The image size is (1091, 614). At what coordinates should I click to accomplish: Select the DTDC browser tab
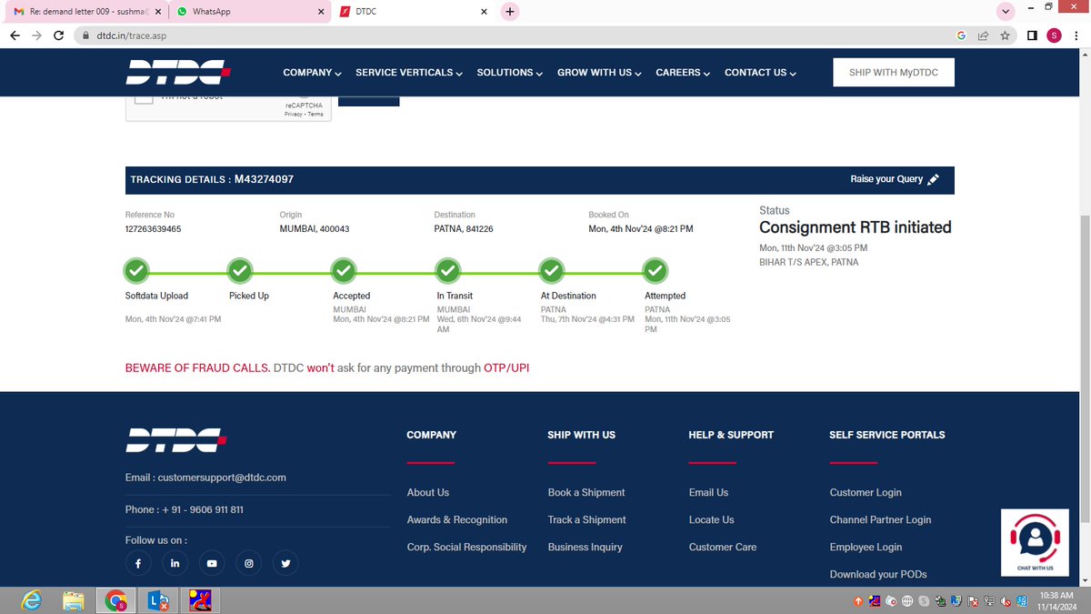pyautogui.click(x=414, y=12)
